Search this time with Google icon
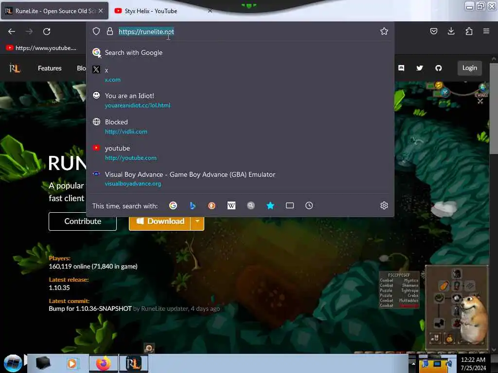The width and height of the screenshot is (498, 373). (173, 205)
